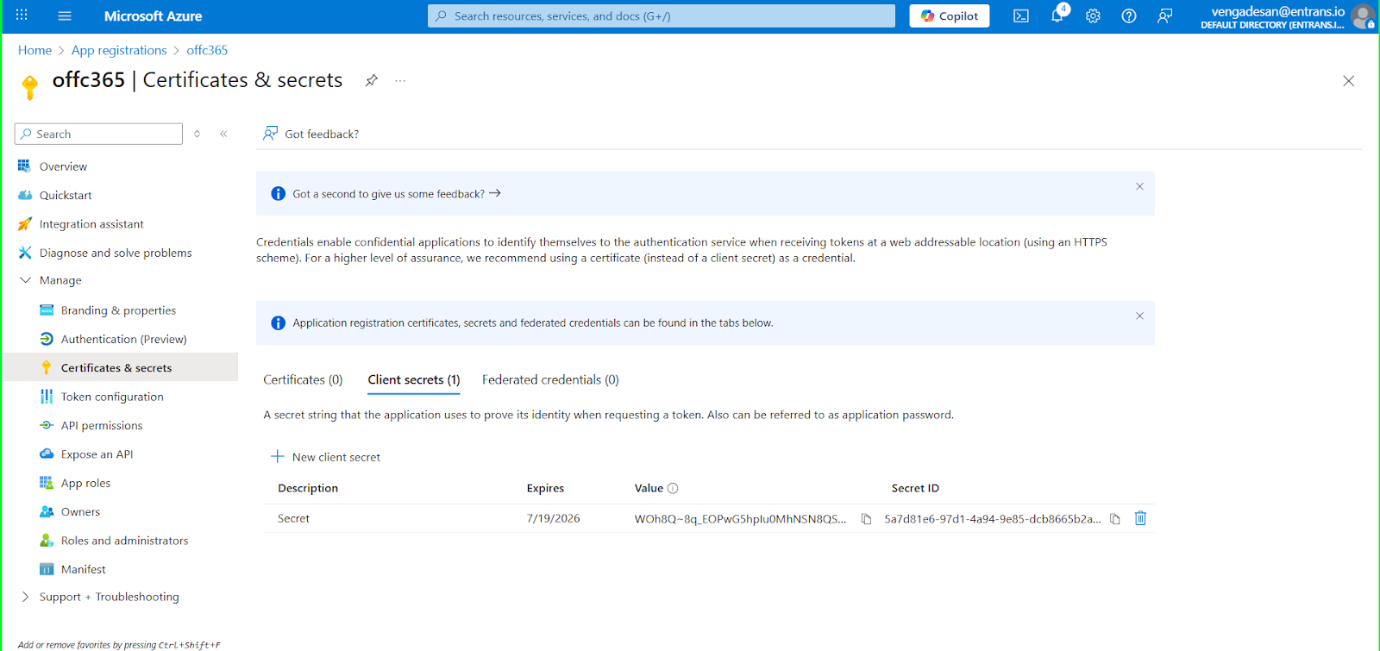Click the secret value text WOh8Q~8q_...
This screenshot has width=1380, height=651.
pyautogui.click(x=740, y=519)
